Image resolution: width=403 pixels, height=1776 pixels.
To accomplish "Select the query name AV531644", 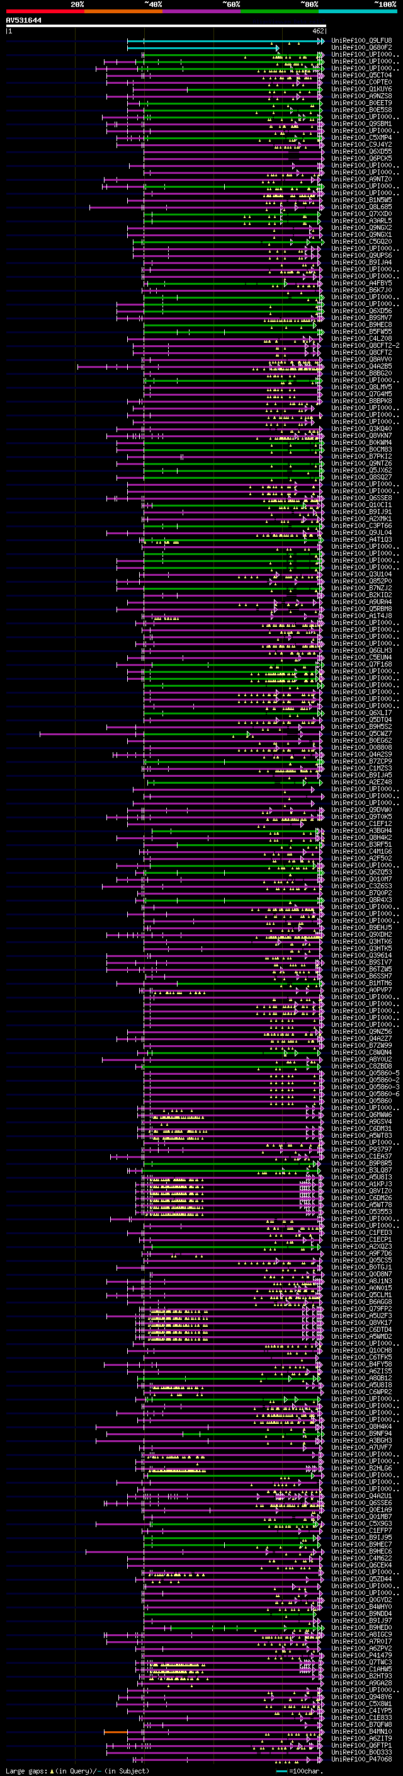I will tap(23, 21).
